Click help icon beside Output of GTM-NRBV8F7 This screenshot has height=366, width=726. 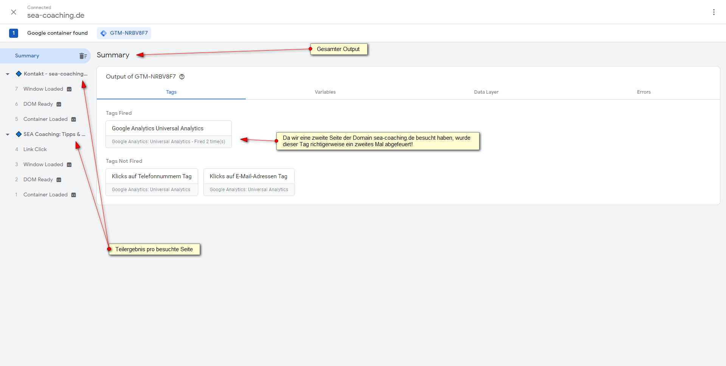[x=182, y=77]
